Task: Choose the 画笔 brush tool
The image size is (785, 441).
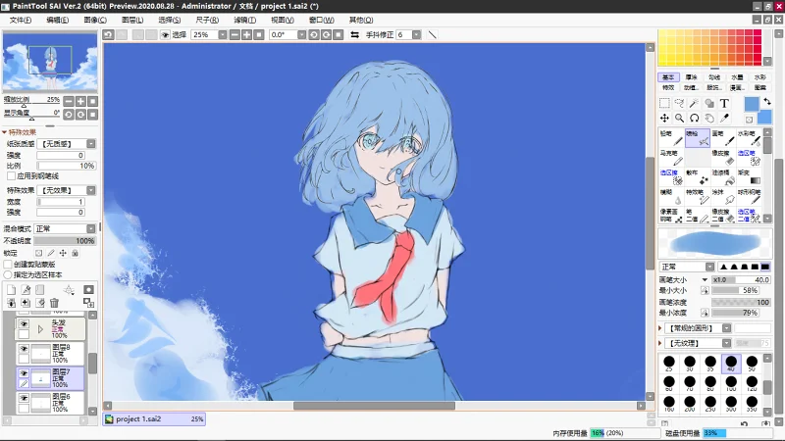Action: click(x=723, y=138)
